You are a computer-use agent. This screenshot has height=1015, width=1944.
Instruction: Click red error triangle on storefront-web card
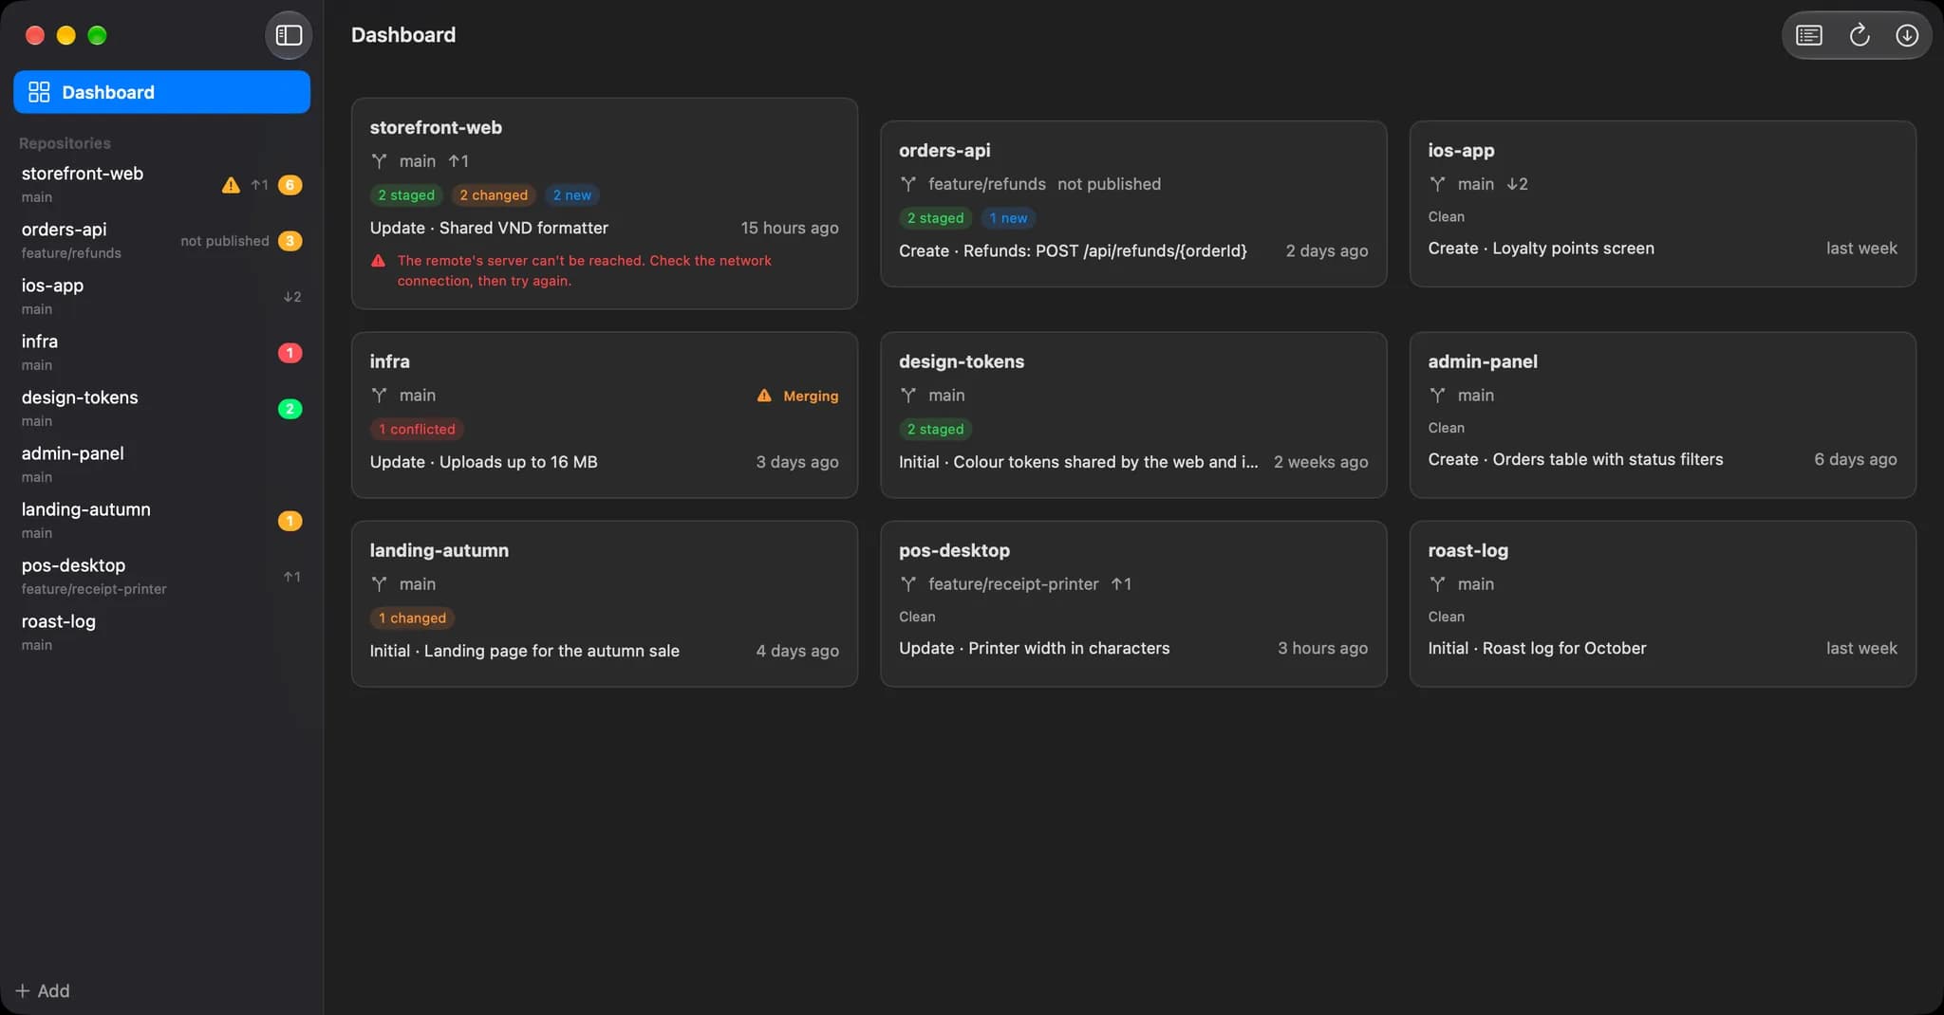coord(378,261)
